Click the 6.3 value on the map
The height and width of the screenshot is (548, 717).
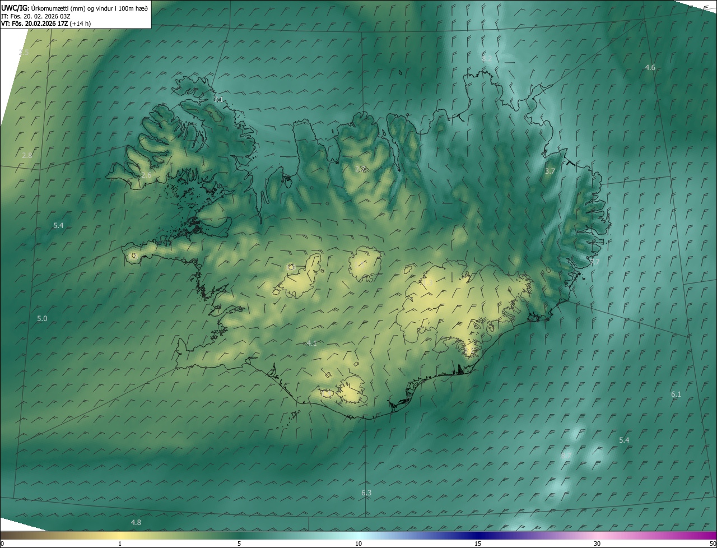click(x=366, y=493)
